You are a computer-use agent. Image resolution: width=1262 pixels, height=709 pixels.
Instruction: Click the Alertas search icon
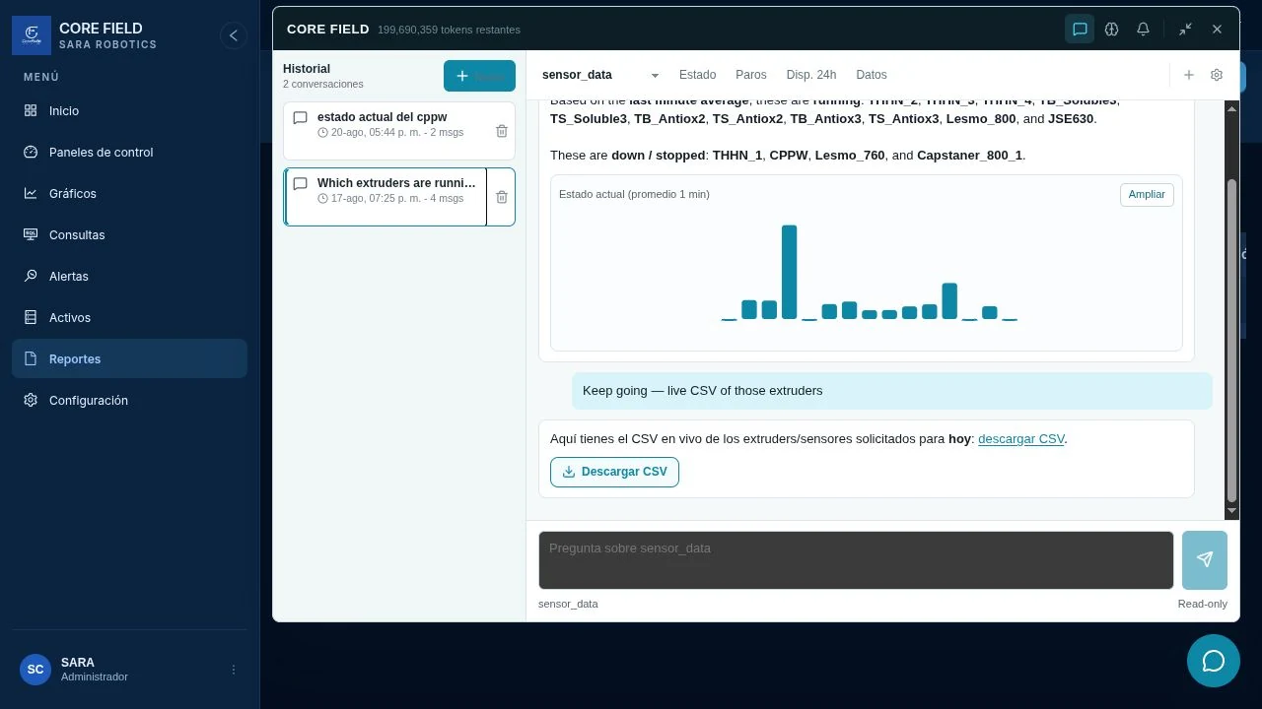click(31, 277)
